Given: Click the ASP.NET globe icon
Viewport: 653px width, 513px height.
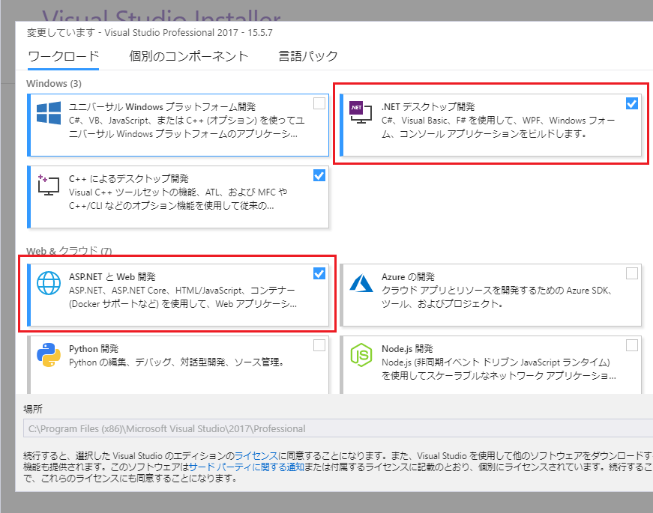Looking at the screenshot, I should click(49, 283).
